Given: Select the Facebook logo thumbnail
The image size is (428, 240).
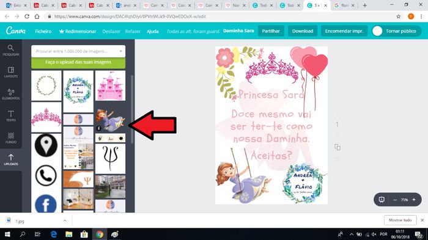Looking at the screenshot, I should pyautogui.click(x=46, y=204).
